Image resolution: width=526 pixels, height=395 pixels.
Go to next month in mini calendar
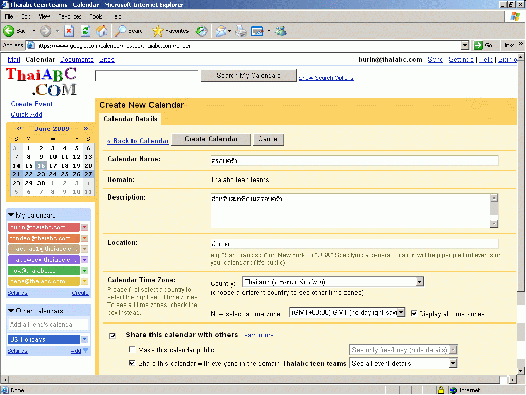pyautogui.click(x=86, y=129)
